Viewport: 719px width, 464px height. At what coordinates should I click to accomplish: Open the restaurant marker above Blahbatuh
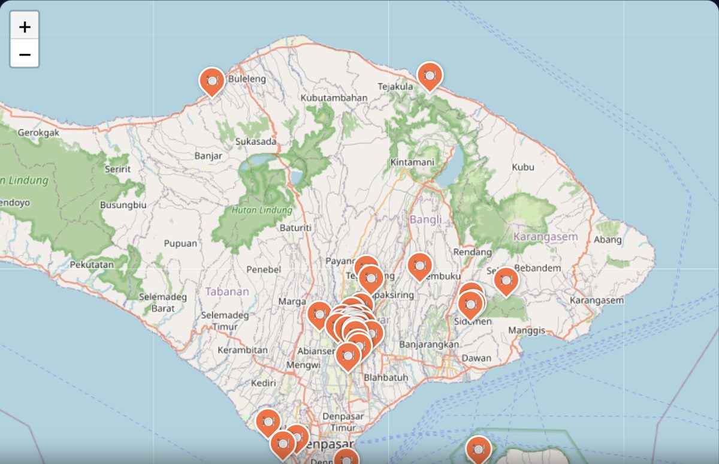coord(348,357)
